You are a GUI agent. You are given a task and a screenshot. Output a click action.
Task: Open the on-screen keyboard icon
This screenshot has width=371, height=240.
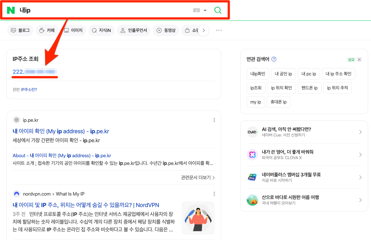tap(197, 10)
